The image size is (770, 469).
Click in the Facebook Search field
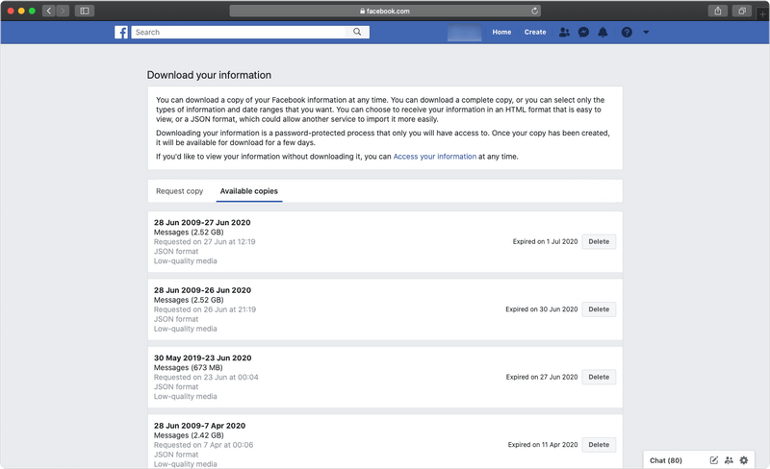point(238,32)
